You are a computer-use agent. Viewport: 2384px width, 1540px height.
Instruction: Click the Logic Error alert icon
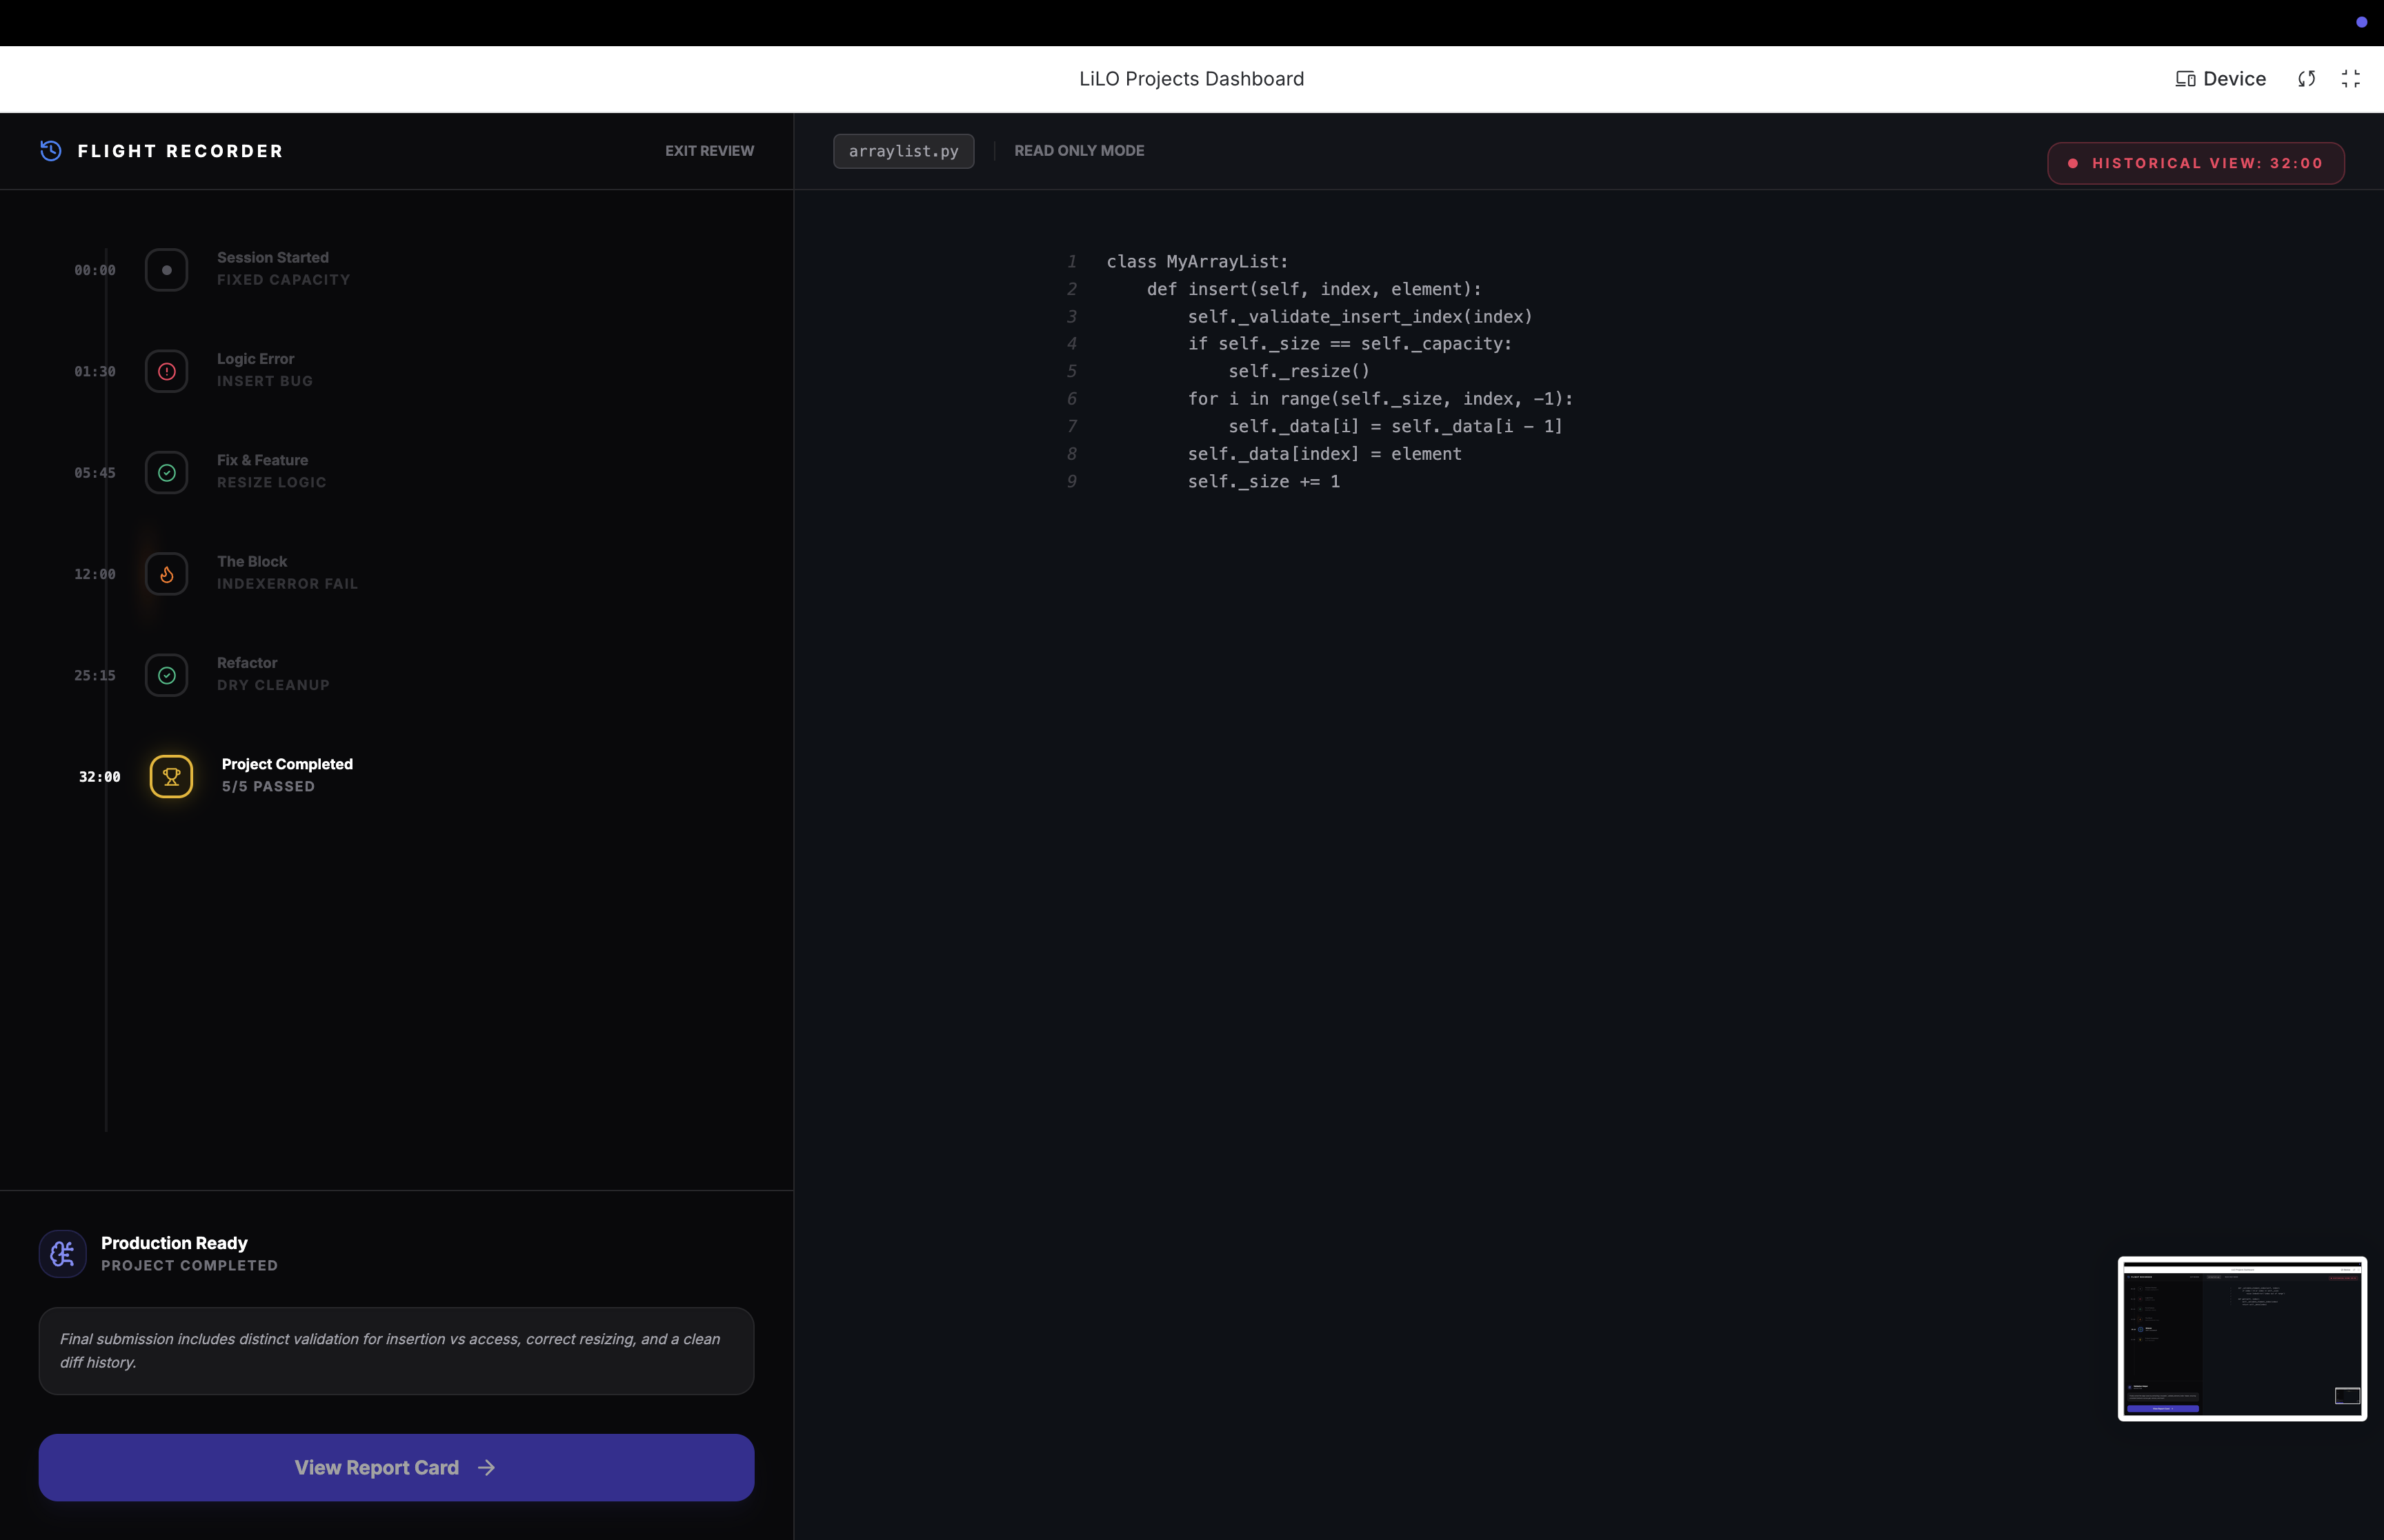[167, 371]
